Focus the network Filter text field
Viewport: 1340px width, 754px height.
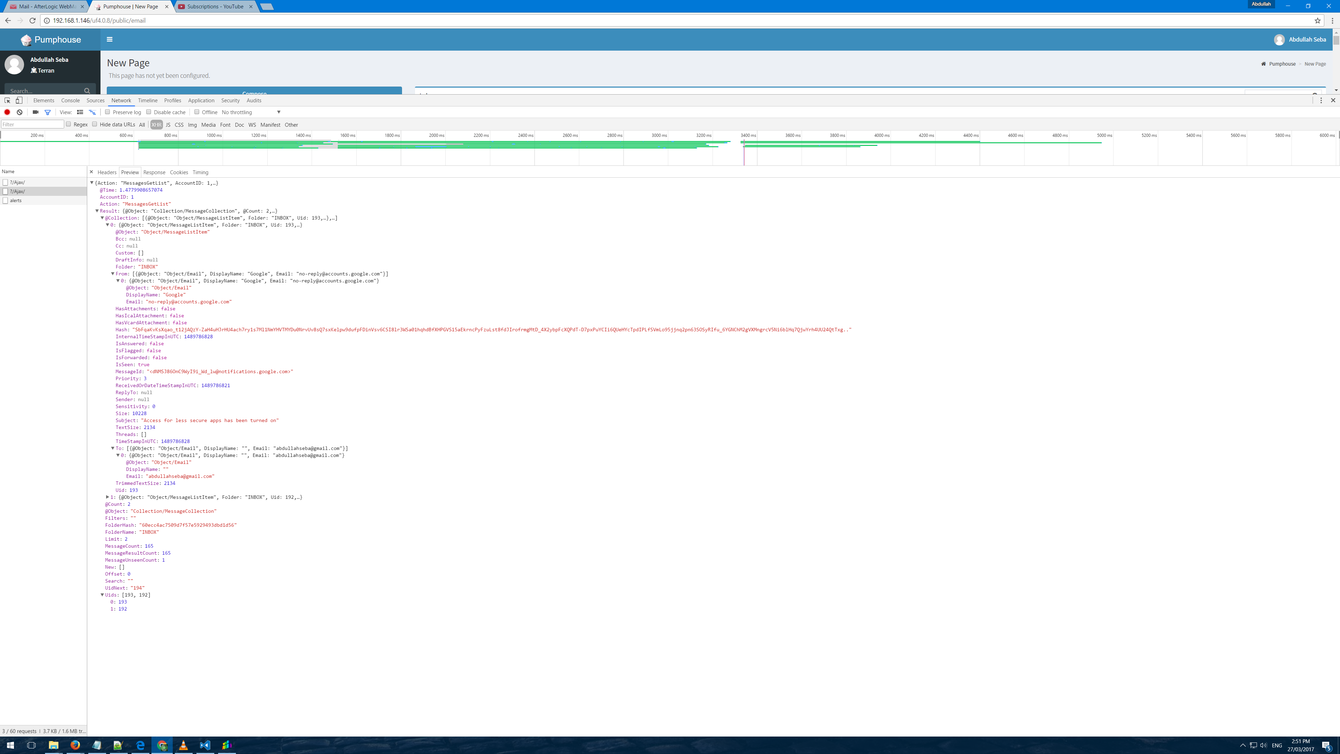[x=32, y=124]
